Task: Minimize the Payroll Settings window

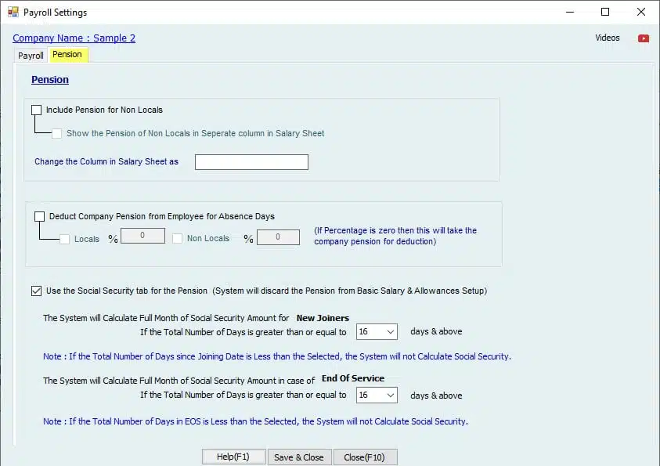Action: click(570, 12)
